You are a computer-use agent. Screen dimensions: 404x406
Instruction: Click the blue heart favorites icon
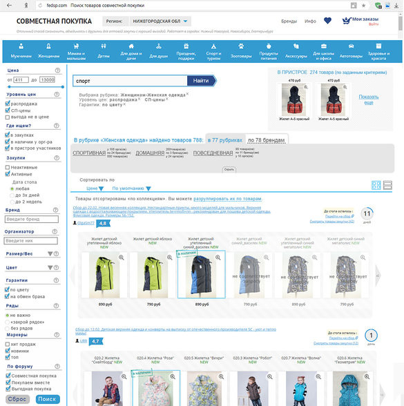tap(327, 21)
